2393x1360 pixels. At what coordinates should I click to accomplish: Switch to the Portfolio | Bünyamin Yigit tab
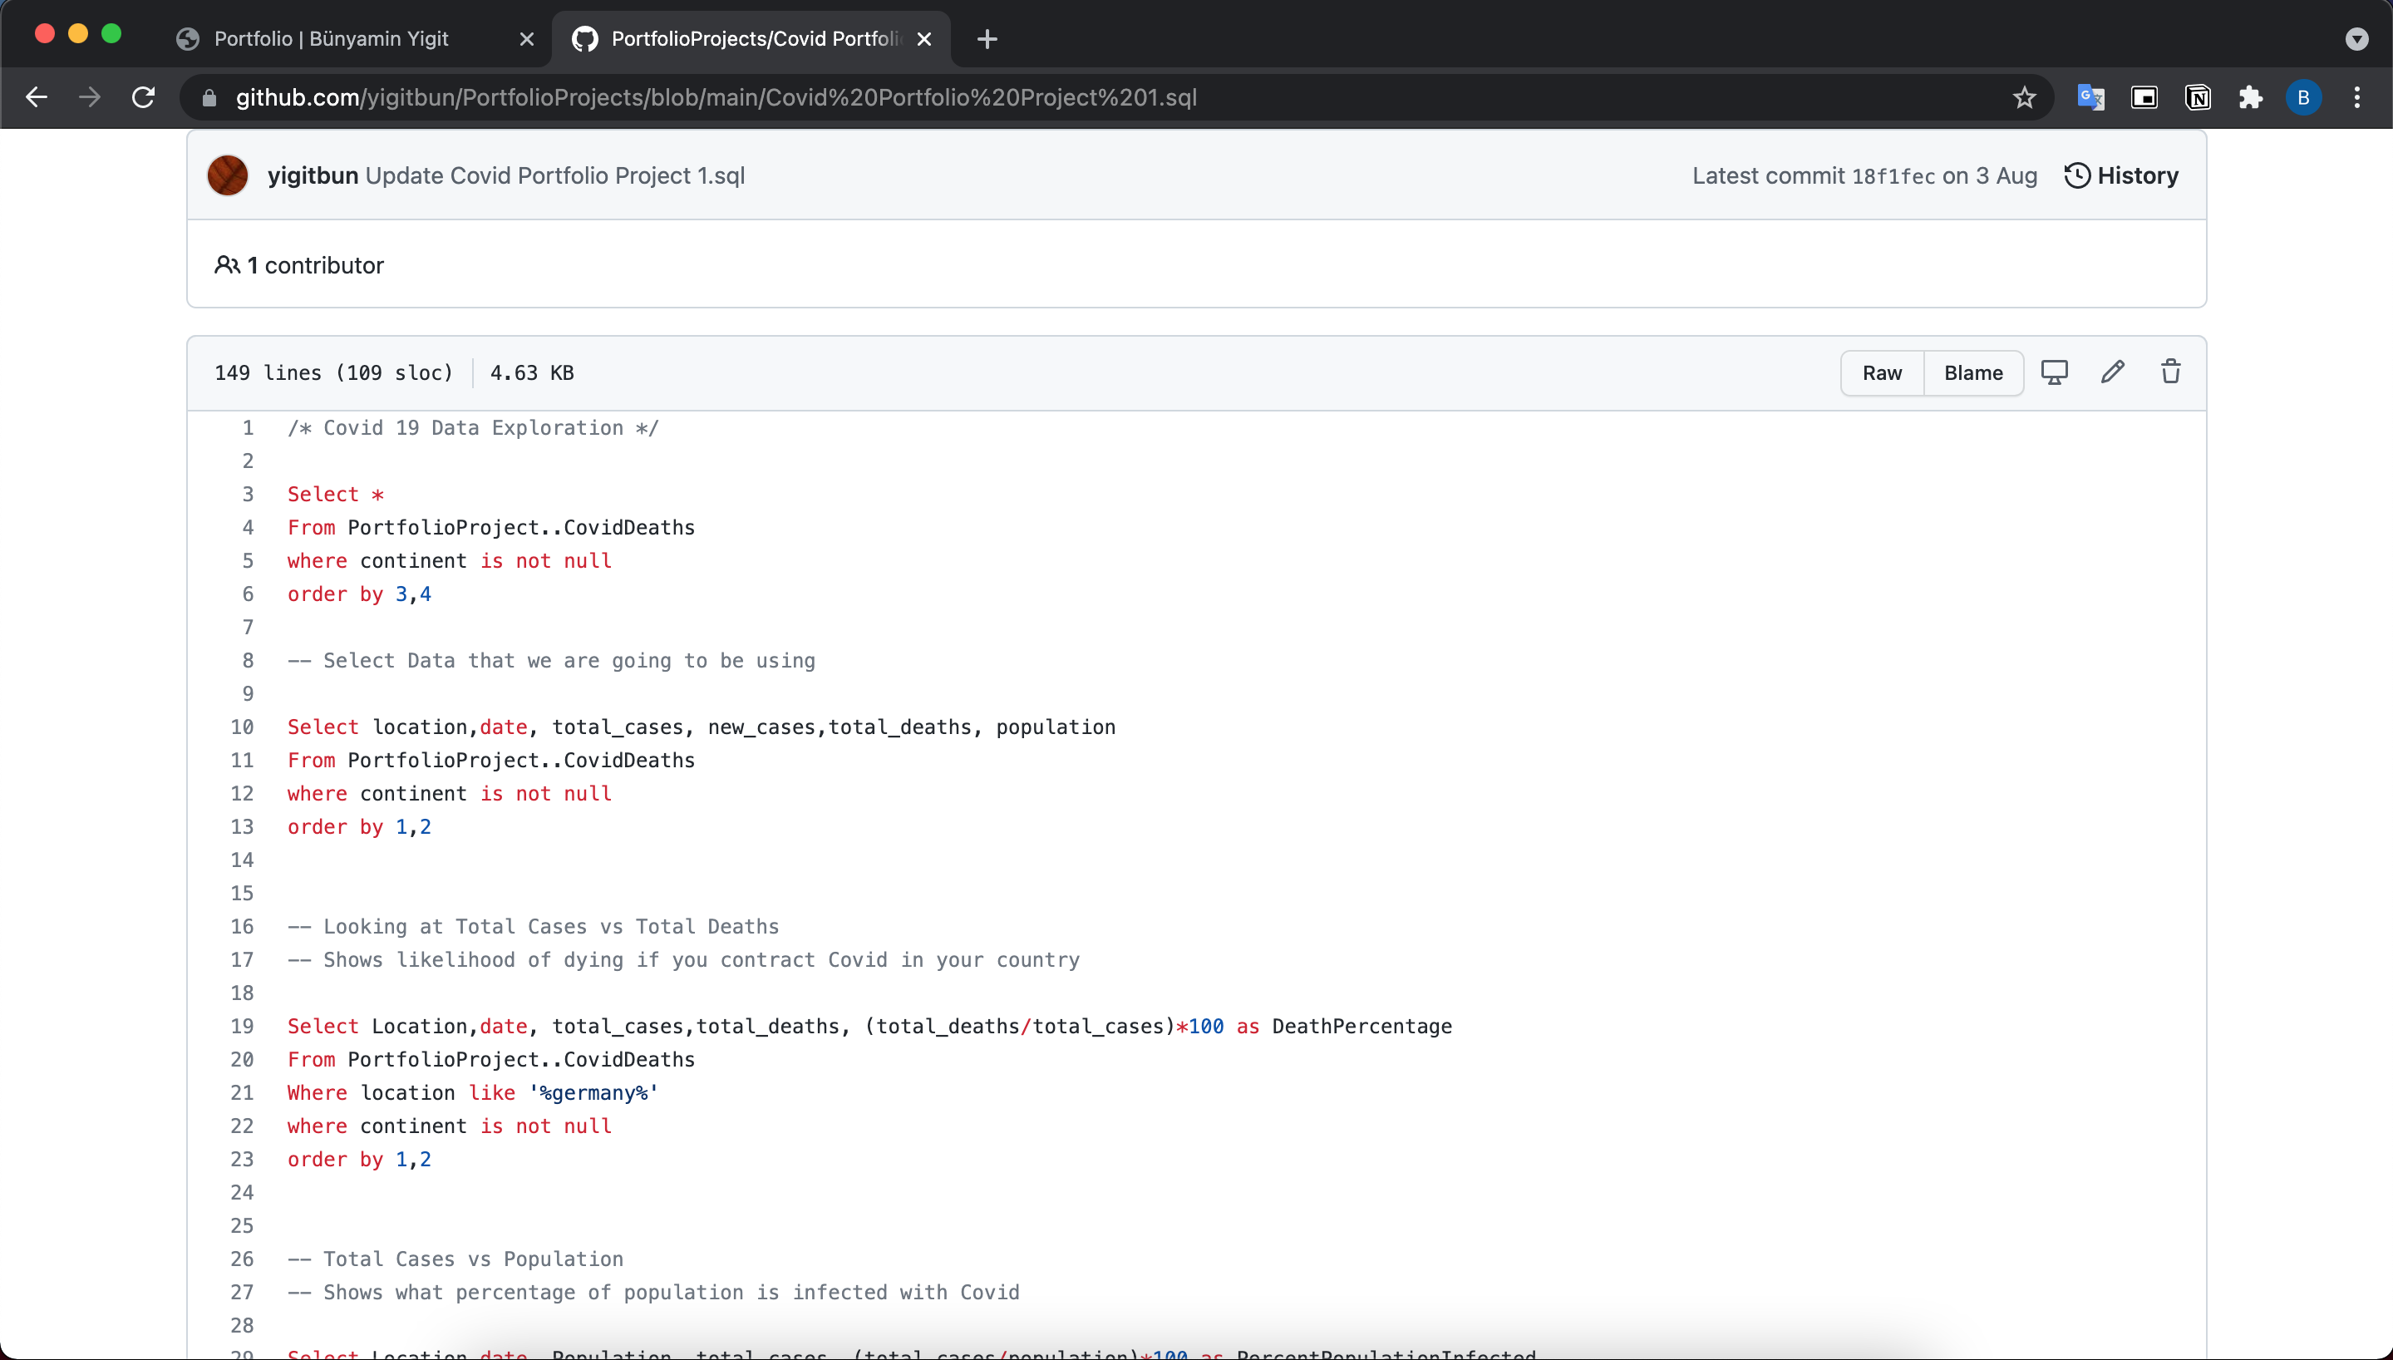tap(355, 39)
